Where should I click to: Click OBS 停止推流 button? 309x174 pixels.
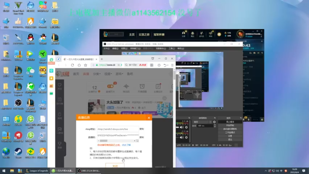tap(230, 122)
